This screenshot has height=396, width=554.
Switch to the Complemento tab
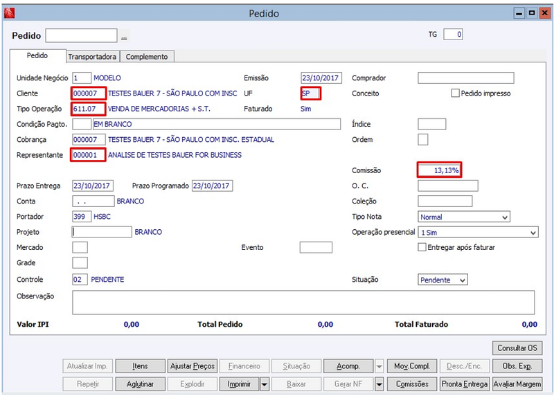[147, 57]
